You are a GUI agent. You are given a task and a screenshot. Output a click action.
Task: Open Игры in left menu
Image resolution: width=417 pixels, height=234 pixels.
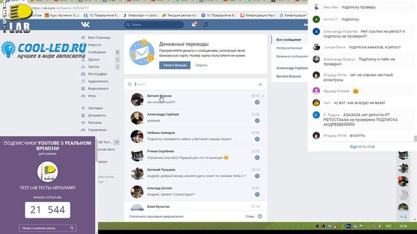(92, 96)
